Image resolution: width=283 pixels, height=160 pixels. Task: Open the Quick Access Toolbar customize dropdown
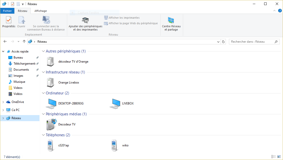point(23,4)
